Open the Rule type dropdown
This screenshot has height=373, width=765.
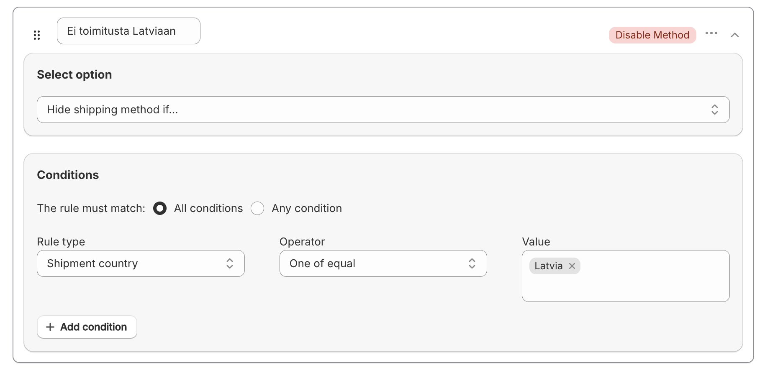(134, 263)
